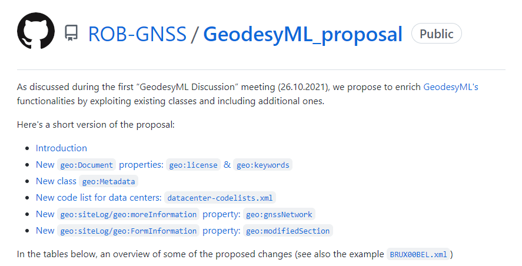
Task: Click the Public visibility badge
Action: [x=436, y=34]
